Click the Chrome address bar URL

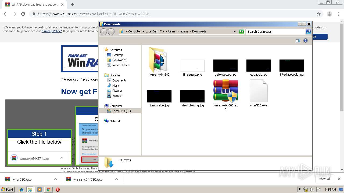tap(93, 14)
